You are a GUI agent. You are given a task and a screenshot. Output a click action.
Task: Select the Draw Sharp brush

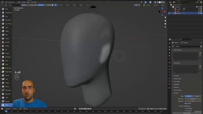(x=6, y=13)
